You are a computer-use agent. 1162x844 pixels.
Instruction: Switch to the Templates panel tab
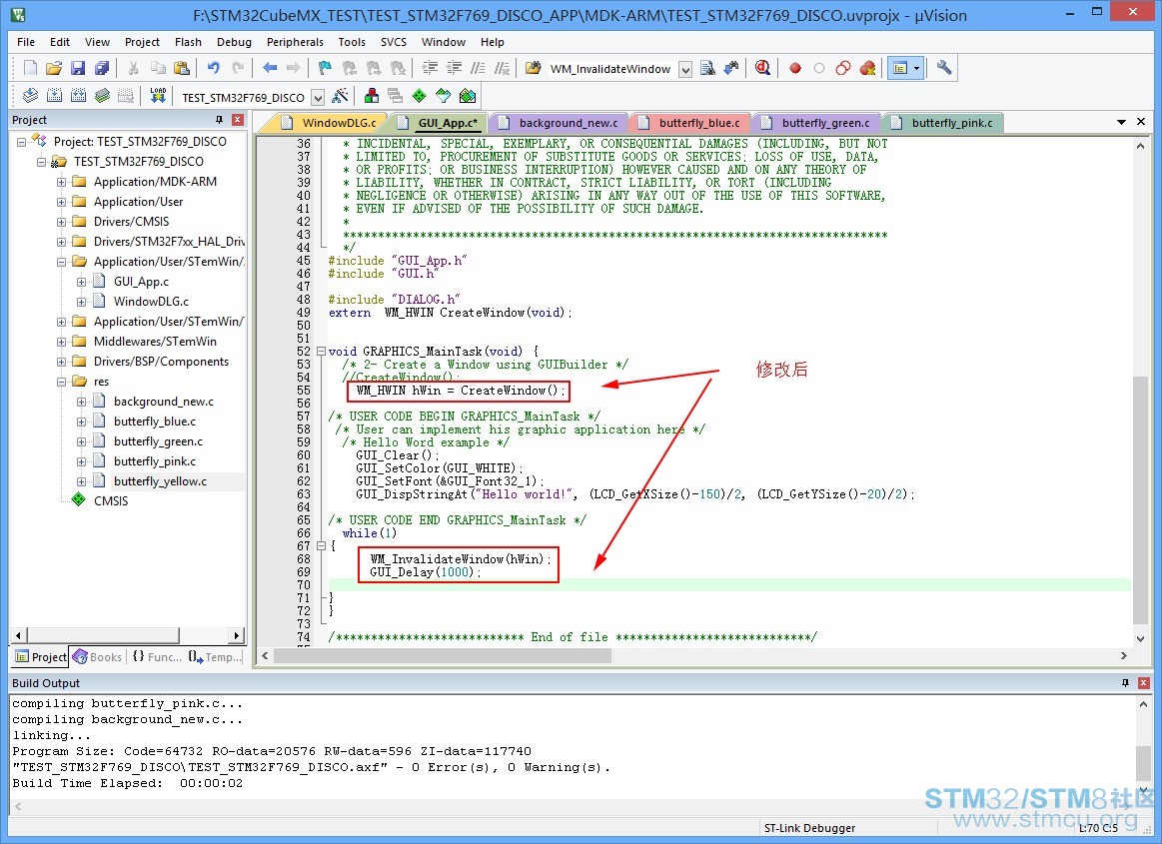click(x=215, y=656)
